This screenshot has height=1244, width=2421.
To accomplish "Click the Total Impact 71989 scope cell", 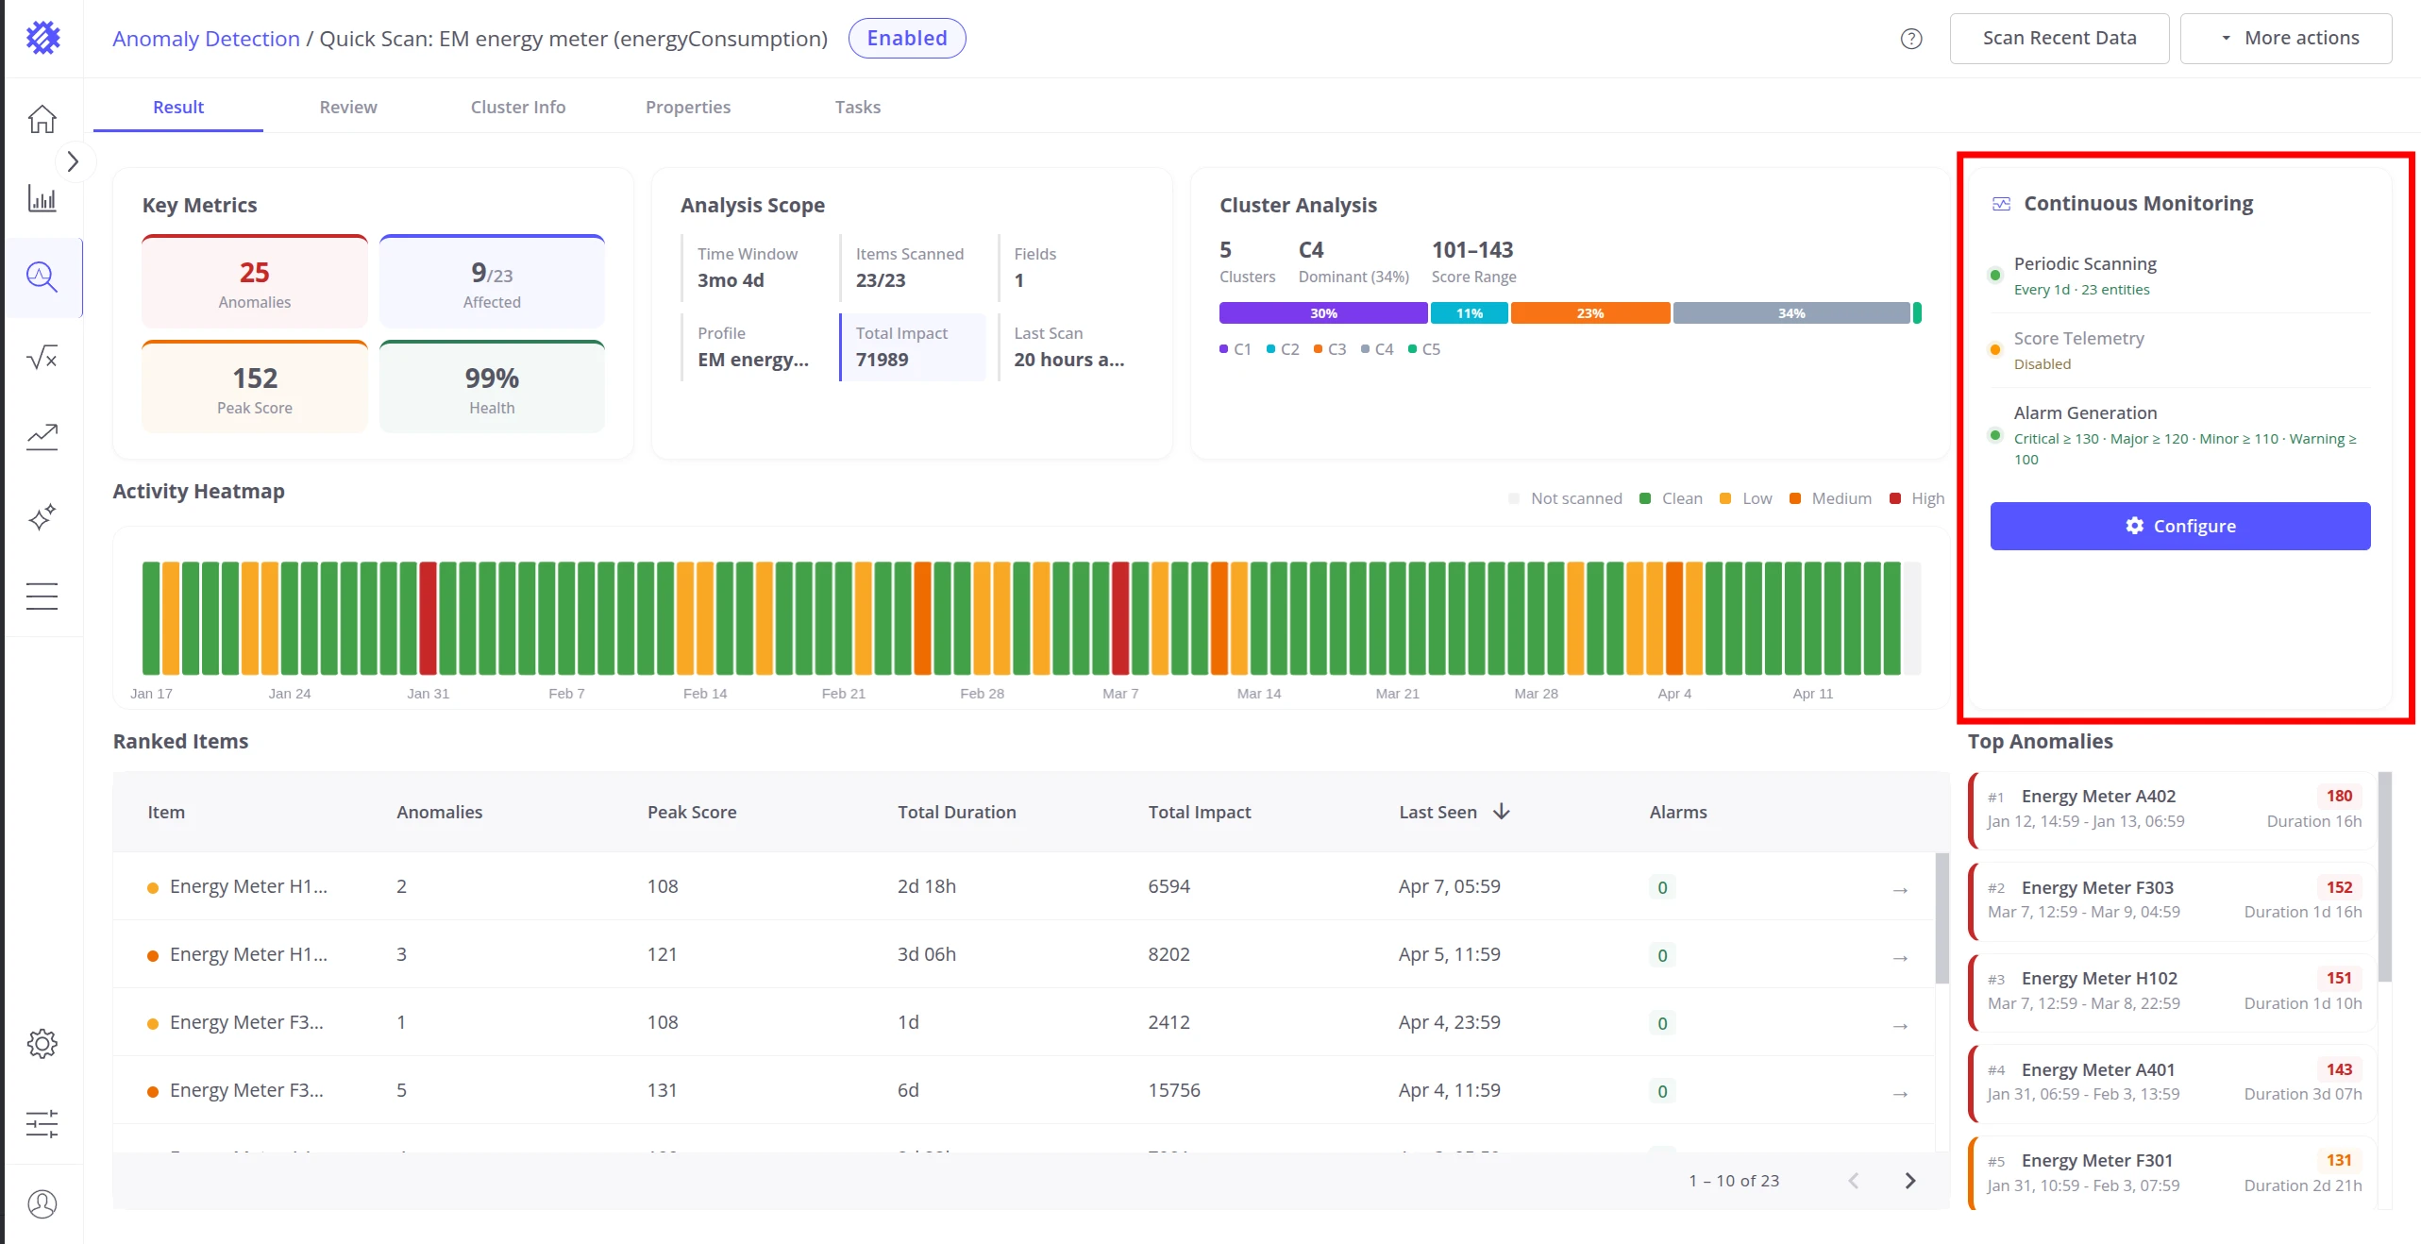I will [x=912, y=347].
